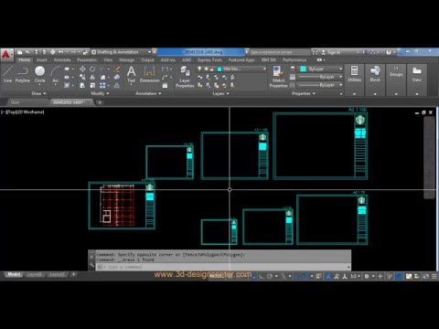Click the Array tool icon
This screenshot has width=439, height=329.
[x=102, y=85]
